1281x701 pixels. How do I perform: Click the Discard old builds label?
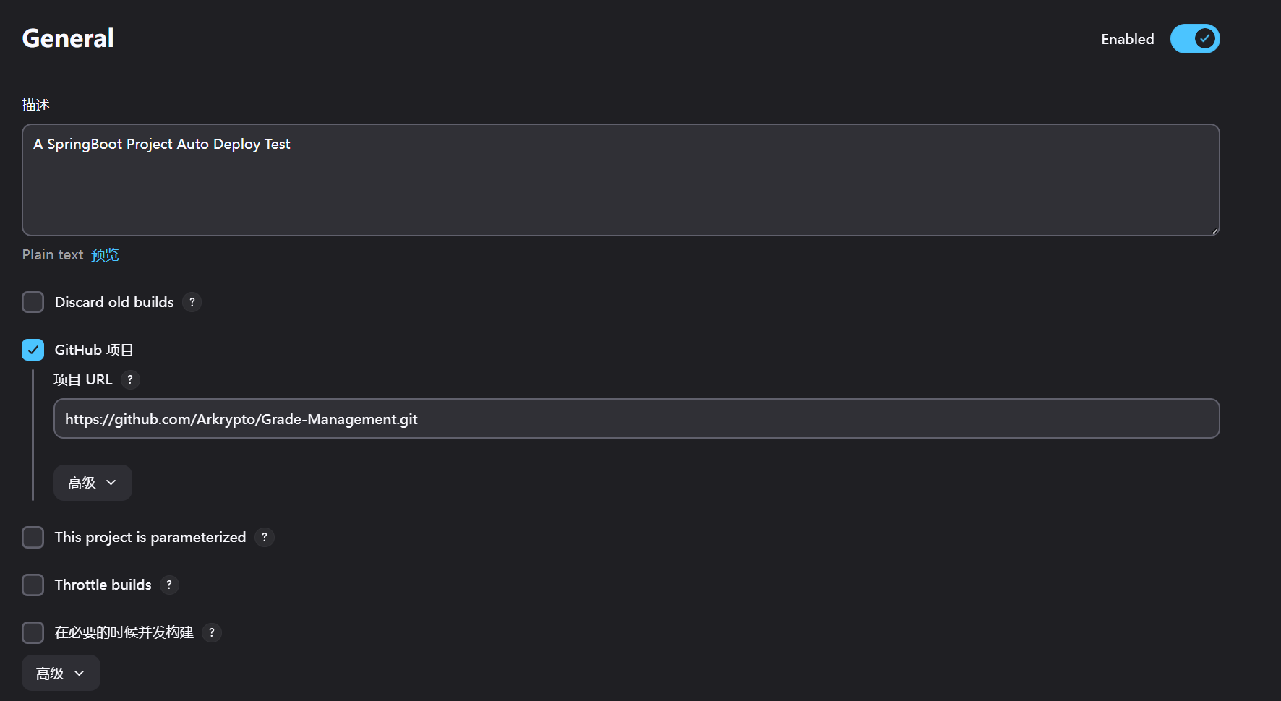click(x=114, y=302)
